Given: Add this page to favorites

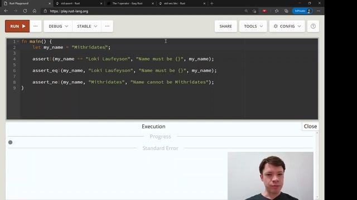Looking at the screenshot, I should [x=254, y=11].
